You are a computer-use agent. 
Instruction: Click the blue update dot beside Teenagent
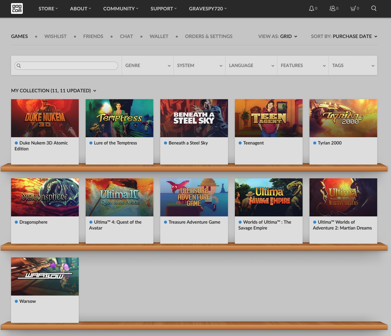pos(240,143)
